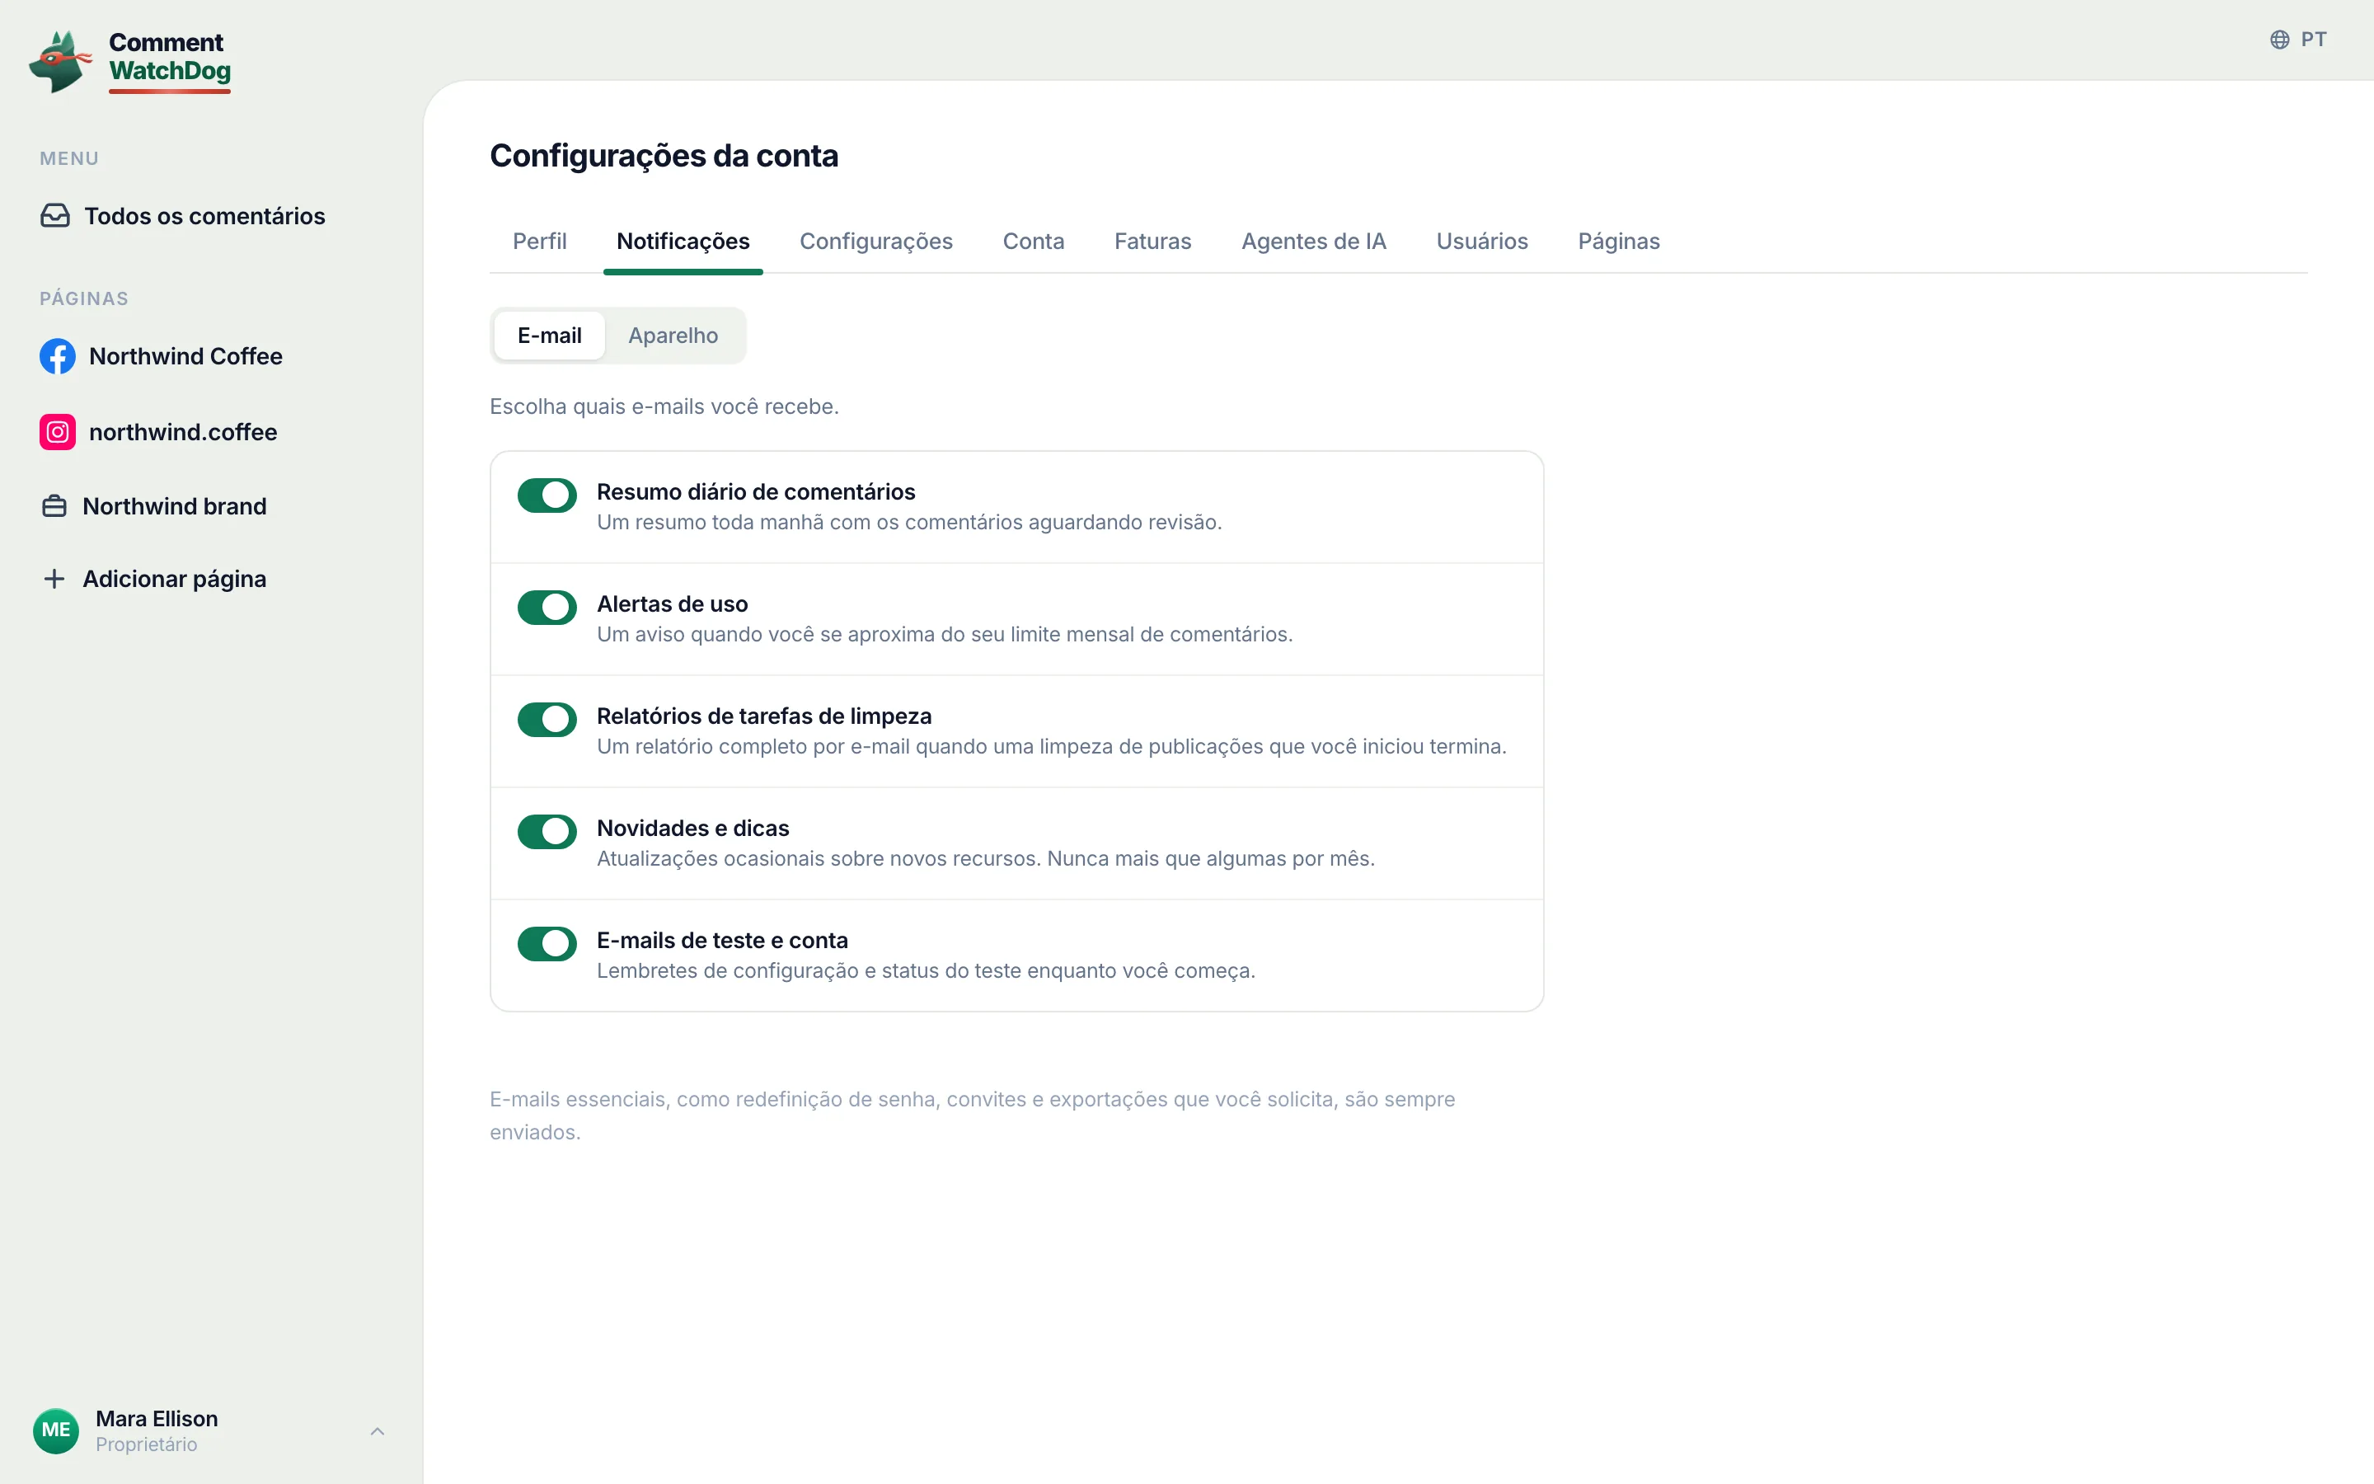The height and width of the screenshot is (1484, 2374).
Task: Switch to the Aparelho segment
Action: point(673,336)
